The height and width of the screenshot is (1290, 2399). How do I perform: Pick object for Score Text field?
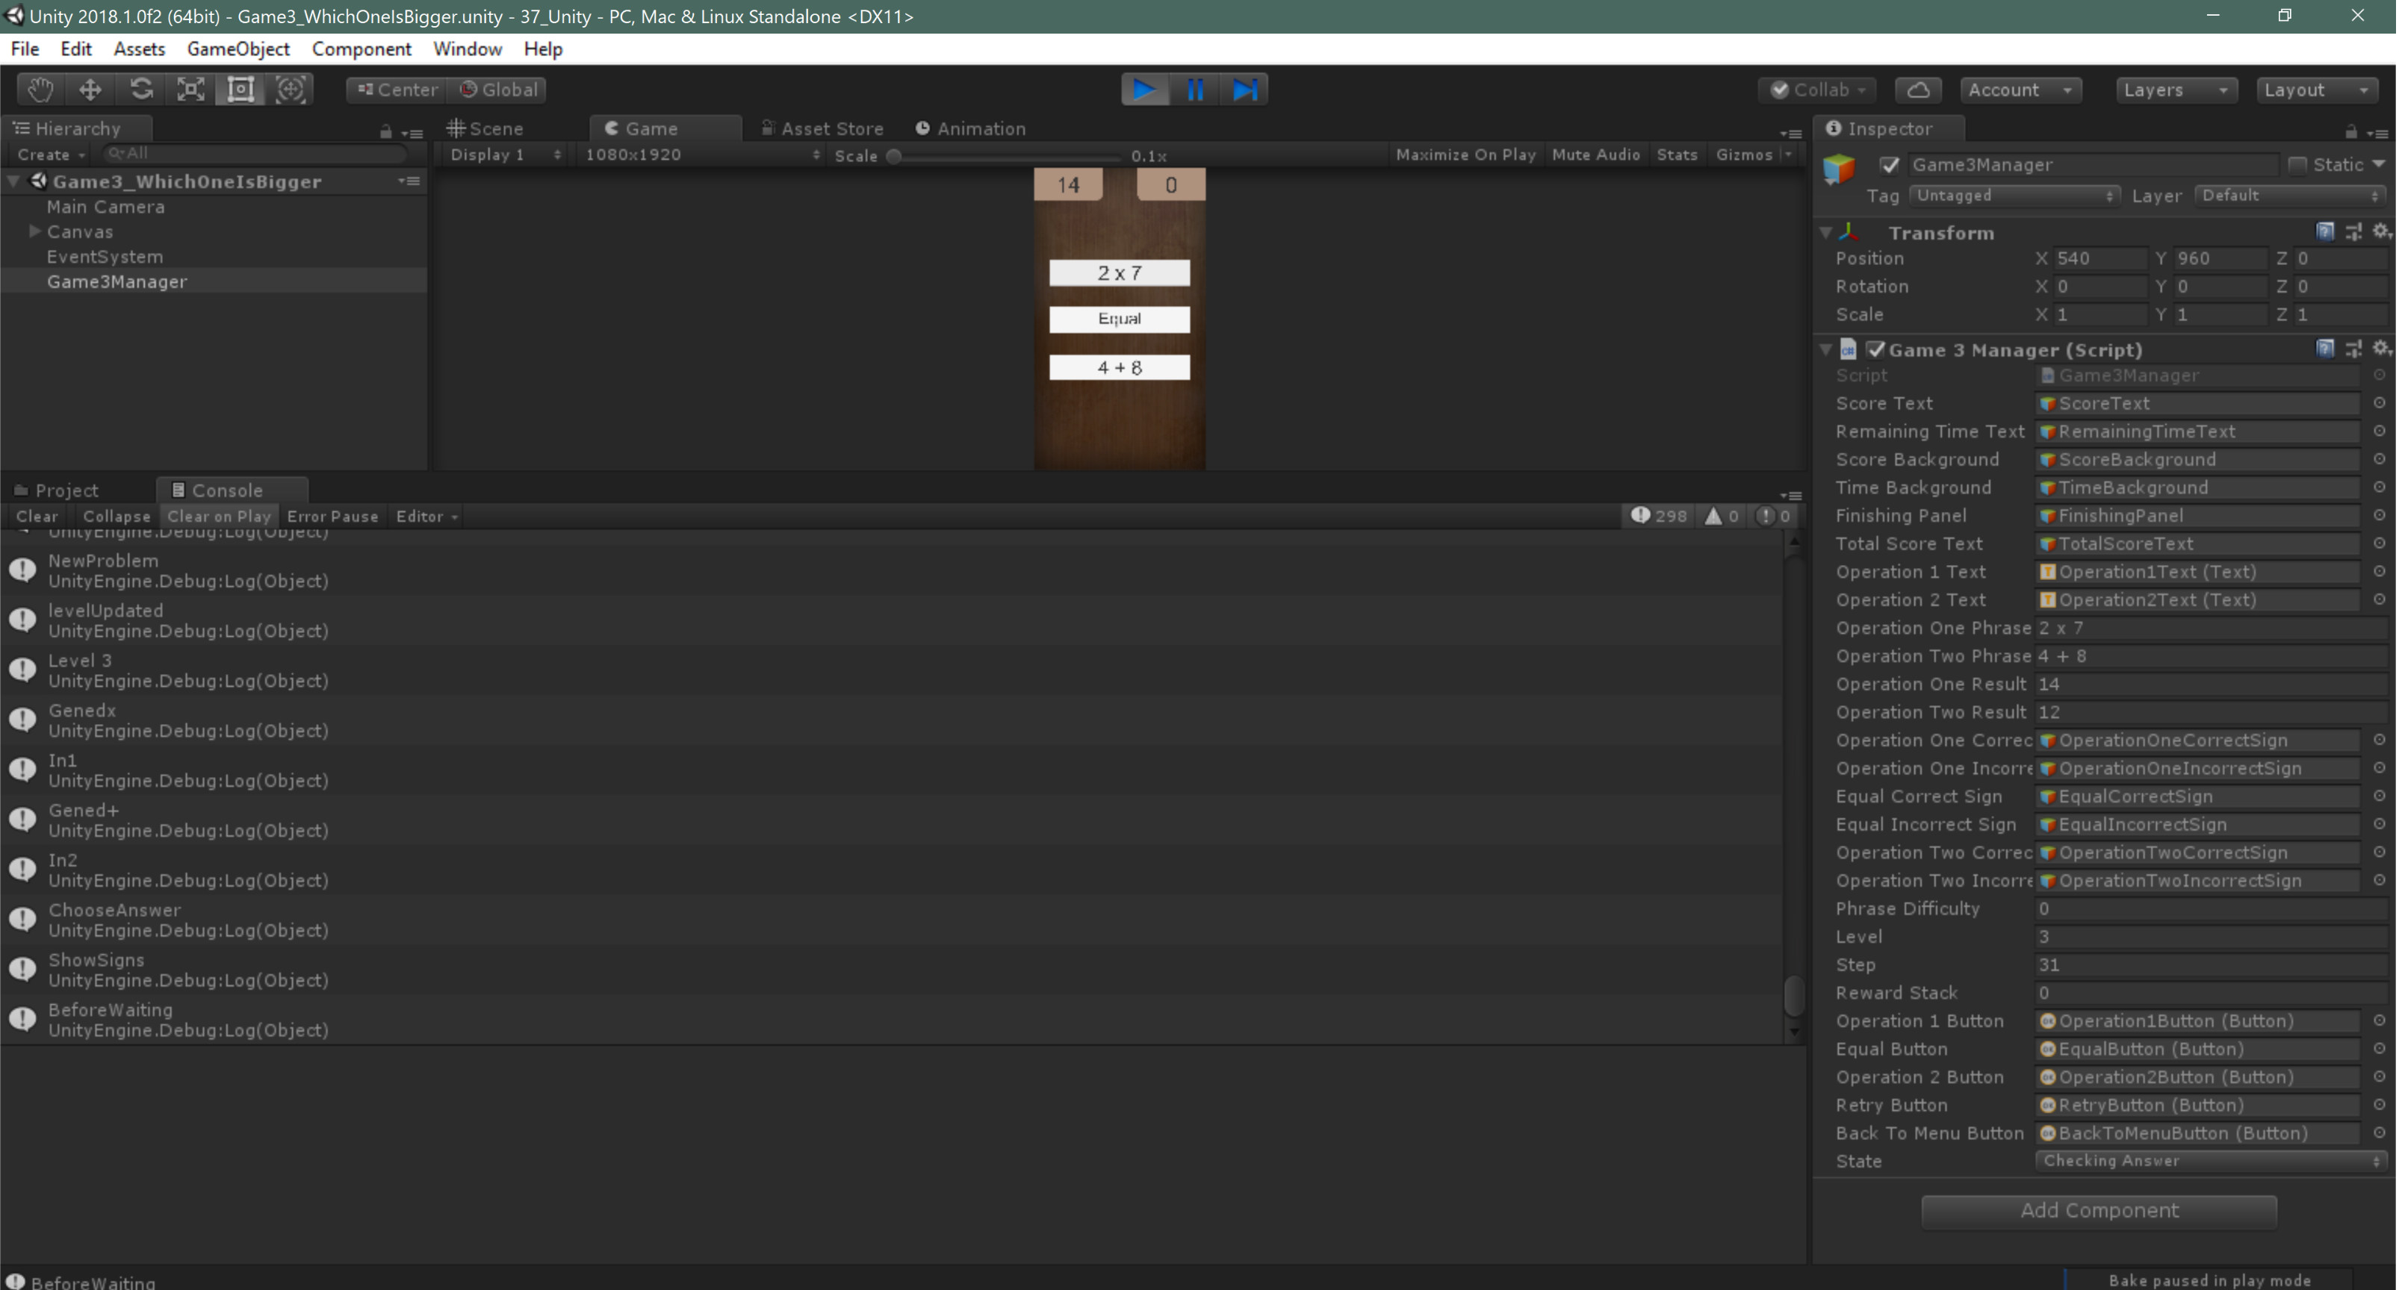click(x=2380, y=403)
